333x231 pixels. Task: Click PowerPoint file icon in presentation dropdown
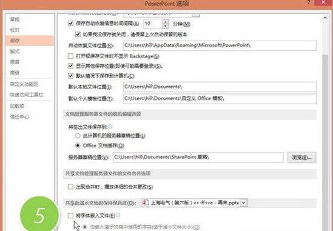pos(145,203)
